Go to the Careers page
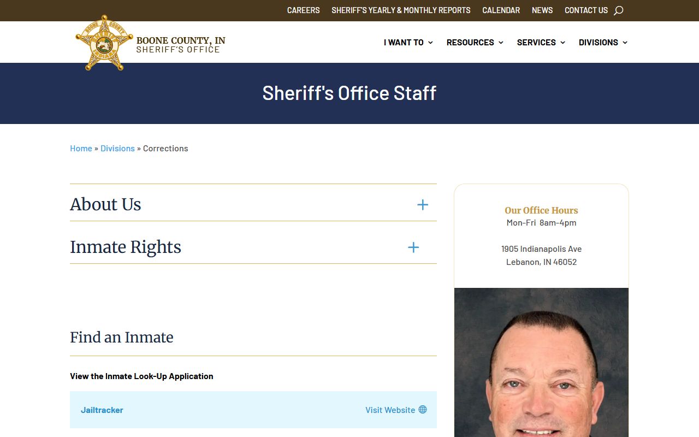The width and height of the screenshot is (699, 437). pos(304,10)
